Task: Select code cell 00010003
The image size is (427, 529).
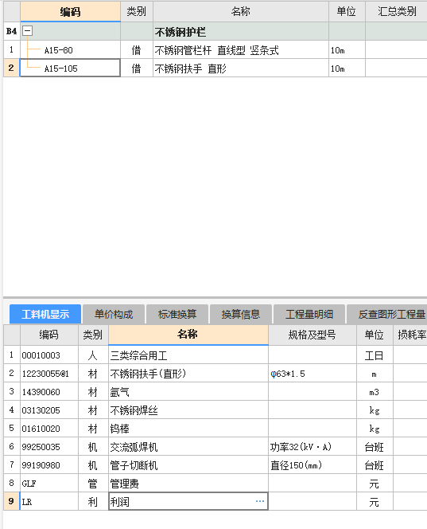Action: pyautogui.click(x=49, y=355)
